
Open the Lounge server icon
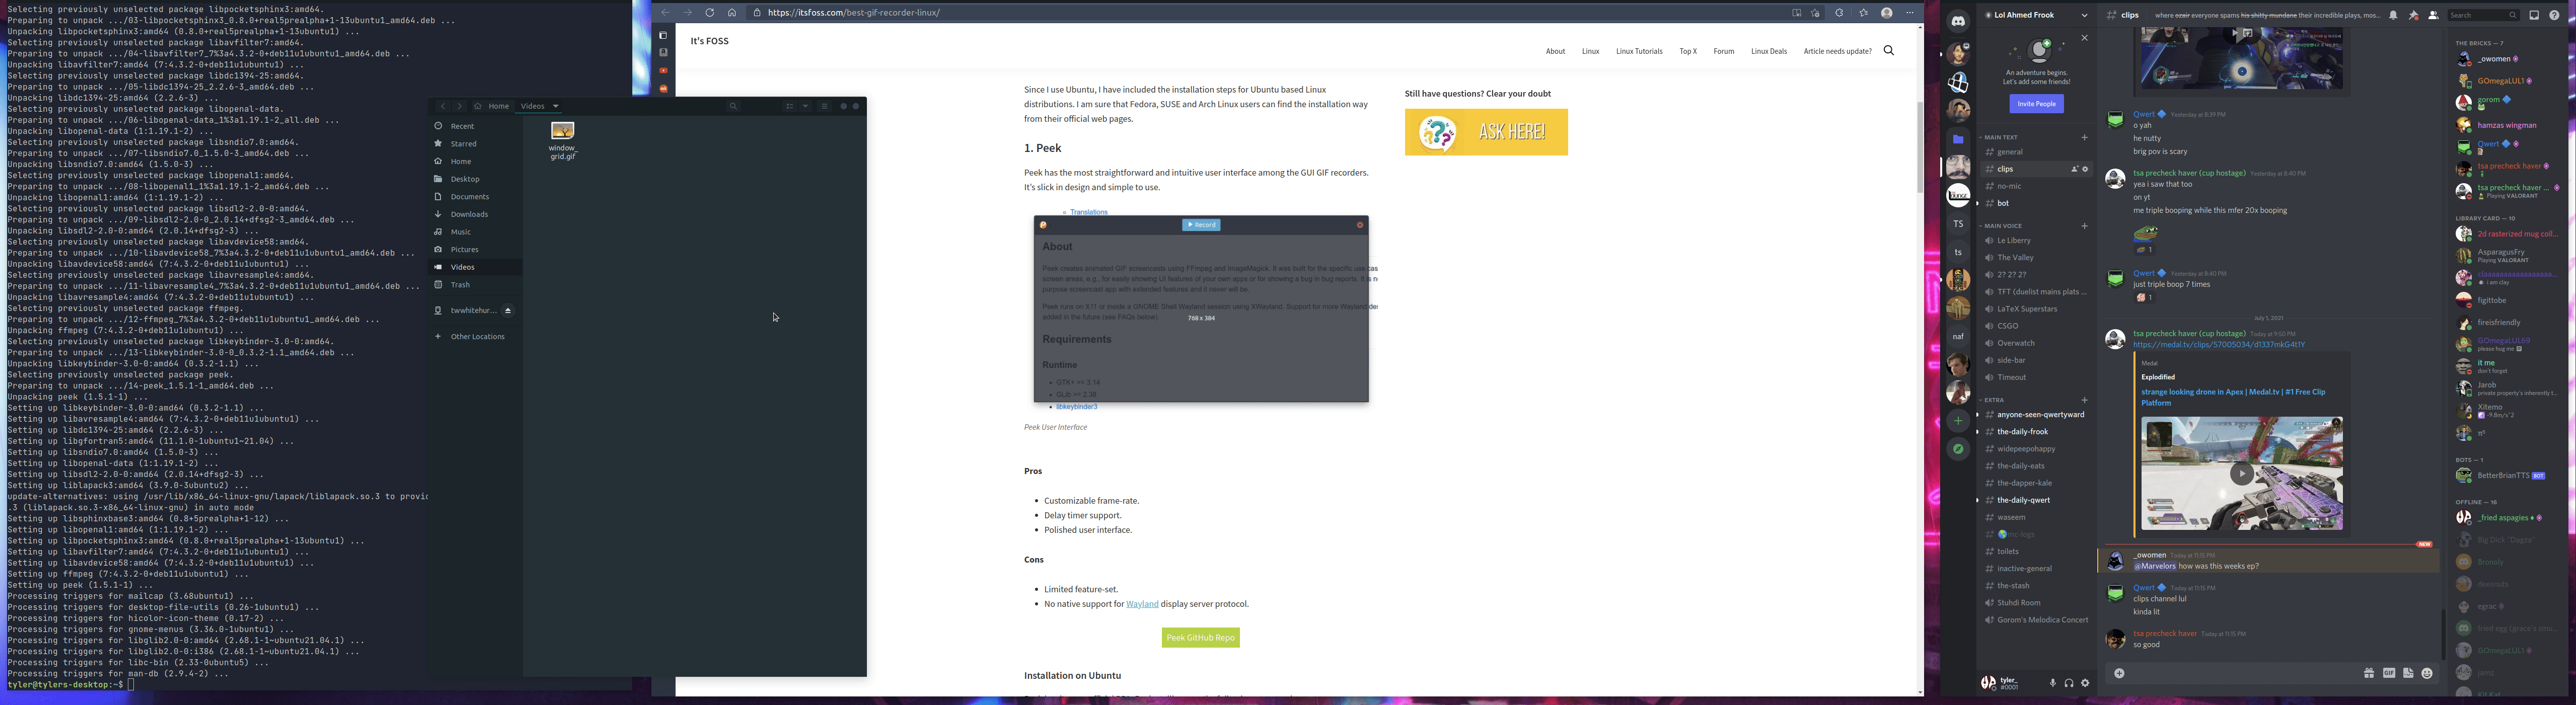(1958, 196)
